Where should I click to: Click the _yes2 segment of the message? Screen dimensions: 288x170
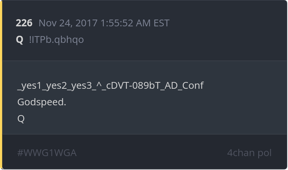click(x=55, y=86)
